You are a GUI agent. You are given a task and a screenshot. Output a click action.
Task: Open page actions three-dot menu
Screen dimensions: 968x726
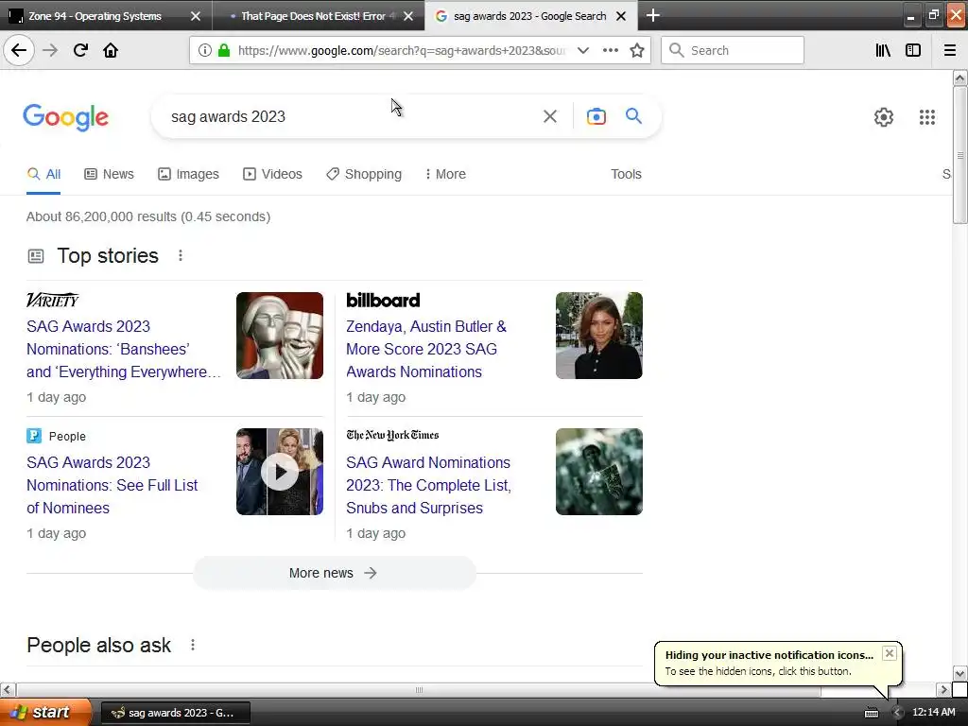pyautogui.click(x=610, y=51)
